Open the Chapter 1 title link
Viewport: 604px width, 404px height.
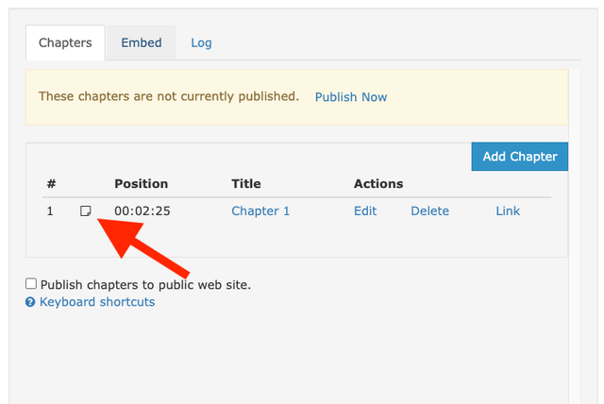[x=260, y=211]
